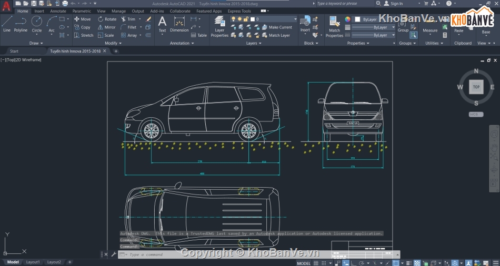Toggle snap mode in status bar
The height and width of the screenshot is (266, 500).
(x=324, y=263)
